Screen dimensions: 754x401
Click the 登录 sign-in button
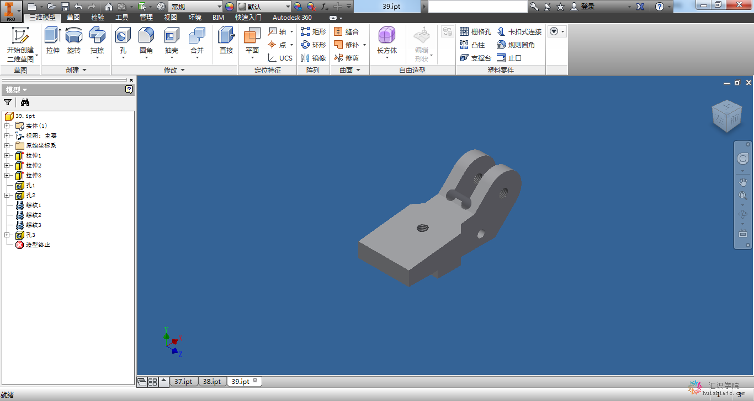coord(583,7)
